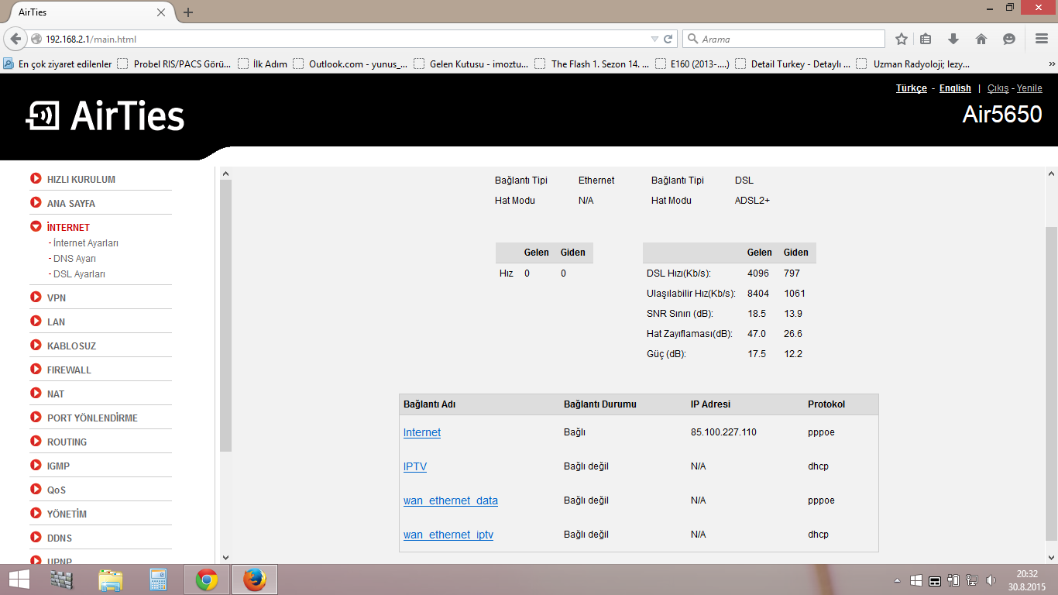The image size is (1058, 595).
Task: Click the wan_ethernet_data connection link
Action: point(450,500)
